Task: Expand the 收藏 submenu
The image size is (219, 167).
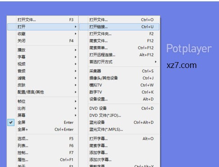Action: coord(43,34)
